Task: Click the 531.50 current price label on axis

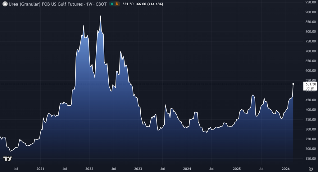Action: (311, 84)
